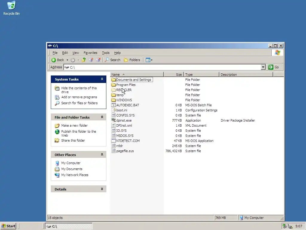The height and width of the screenshot is (230, 306).
Task: Click Search for files or folders link
Action: tap(79, 103)
